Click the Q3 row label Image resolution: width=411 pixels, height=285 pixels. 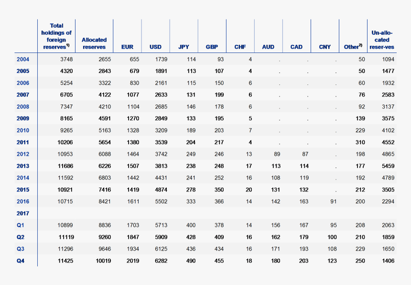[x=21, y=249]
